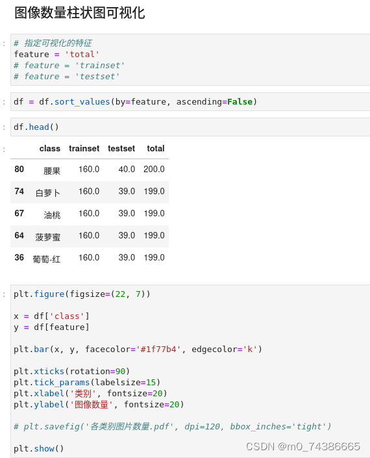Click the 菠萝蜜 row total value 199.0
The image size is (370, 458).
[x=154, y=235]
